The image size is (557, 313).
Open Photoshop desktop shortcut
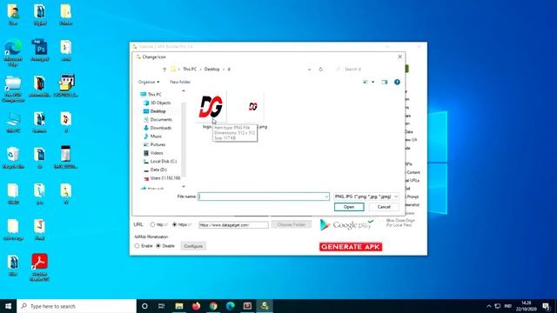[40, 50]
